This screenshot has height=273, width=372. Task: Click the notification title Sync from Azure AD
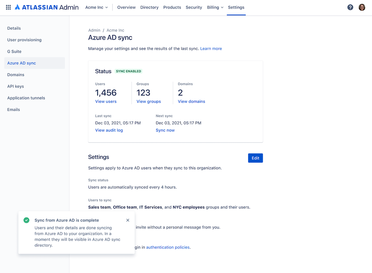click(67, 220)
